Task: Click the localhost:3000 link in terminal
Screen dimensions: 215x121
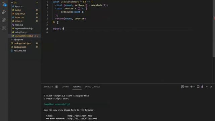Action: click(80, 116)
